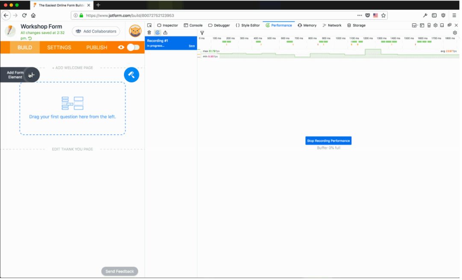Open the wrench developer toolbar icon
This screenshot has height=280, width=462.
(425, 15)
